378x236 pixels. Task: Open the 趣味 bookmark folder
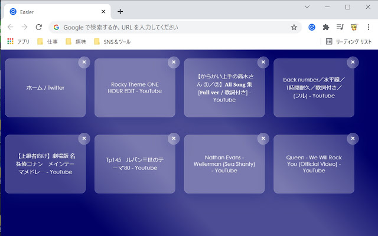coord(76,42)
